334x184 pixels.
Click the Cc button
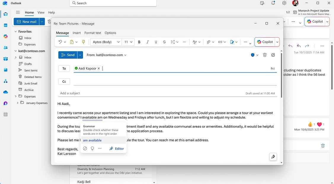64,81
